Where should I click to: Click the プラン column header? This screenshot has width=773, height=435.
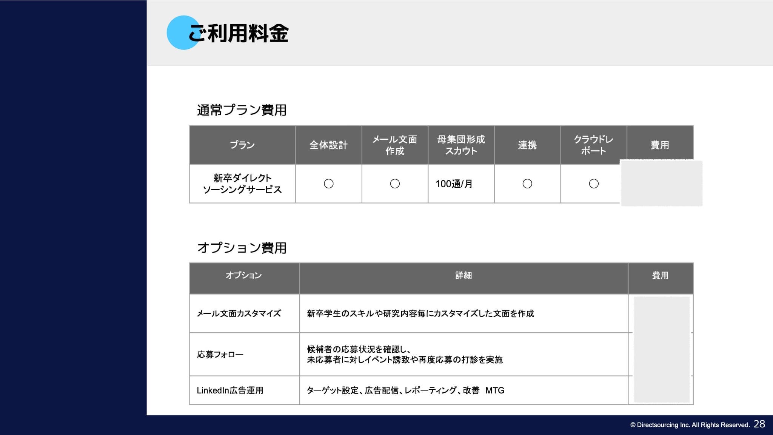point(242,145)
